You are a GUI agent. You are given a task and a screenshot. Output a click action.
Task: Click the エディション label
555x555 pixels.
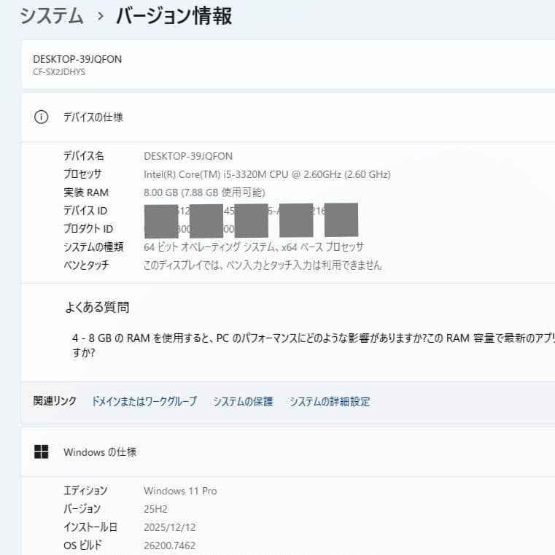coord(85,490)
